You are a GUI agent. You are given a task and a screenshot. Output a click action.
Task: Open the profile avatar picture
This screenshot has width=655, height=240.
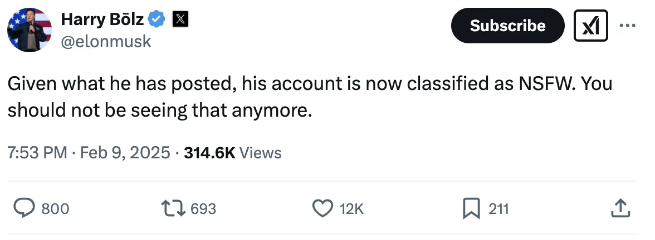pos(30,29)
